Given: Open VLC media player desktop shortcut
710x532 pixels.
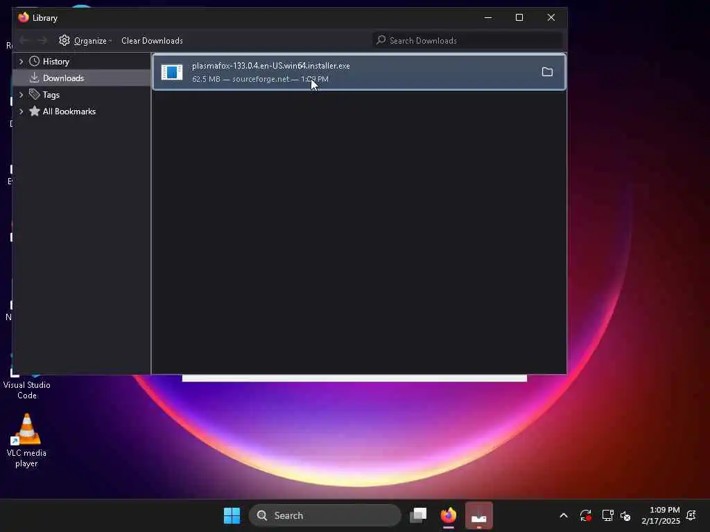Looking at the screenshot, I should 27,440.
